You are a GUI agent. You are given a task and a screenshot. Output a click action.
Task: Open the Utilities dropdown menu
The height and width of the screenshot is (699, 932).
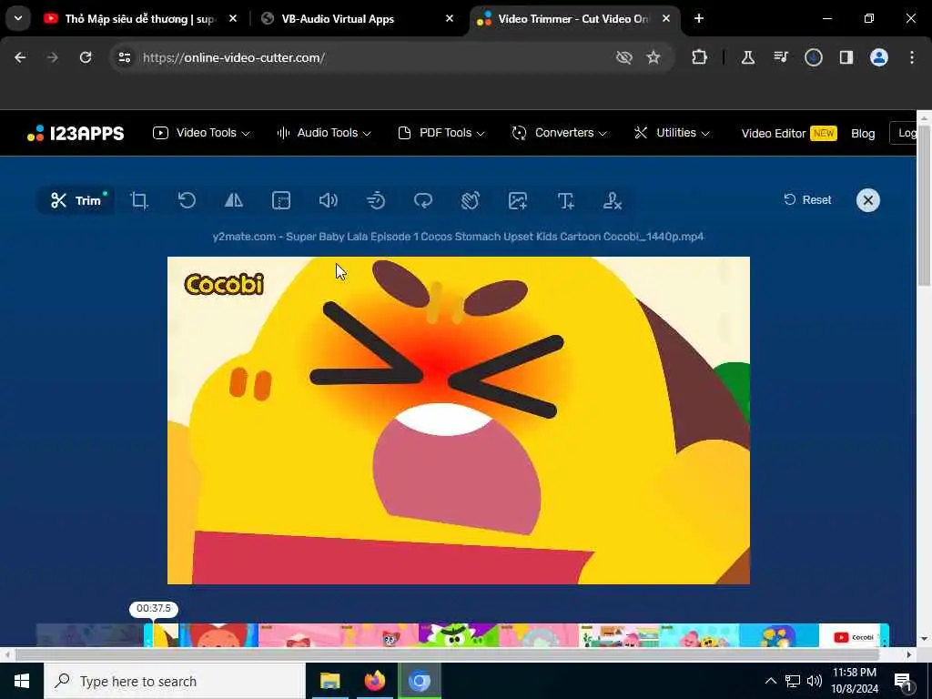point(672,133)
